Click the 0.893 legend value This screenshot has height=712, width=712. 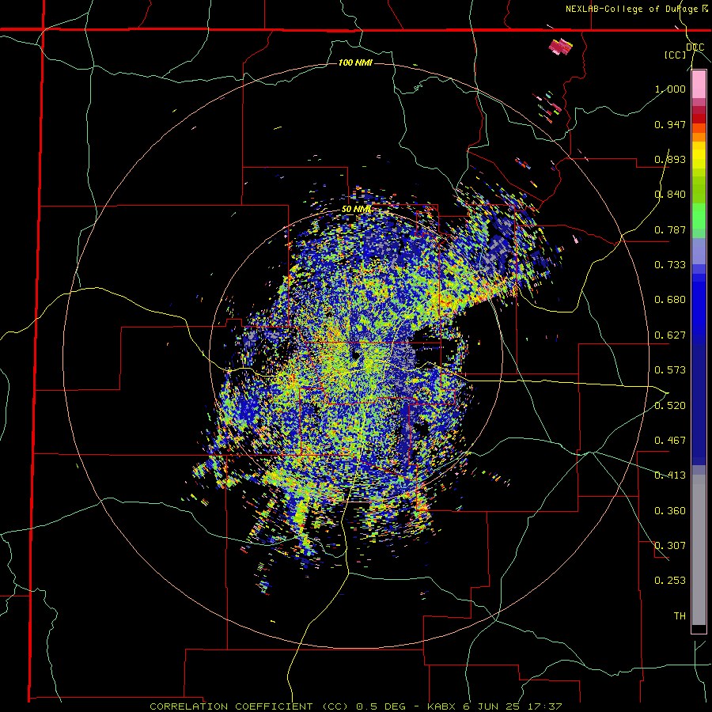[670, 159]
